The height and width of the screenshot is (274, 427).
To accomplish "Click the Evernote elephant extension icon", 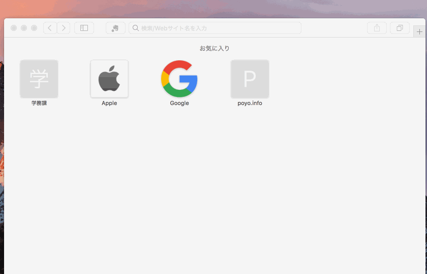I will 115,28.
